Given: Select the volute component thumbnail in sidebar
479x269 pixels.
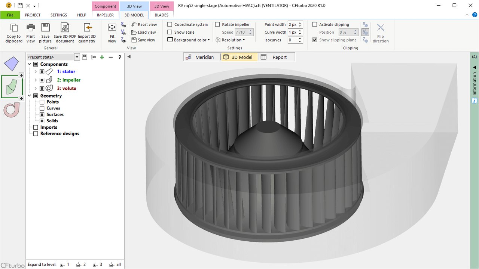Looking at the screenshot, I should [11, 110].
